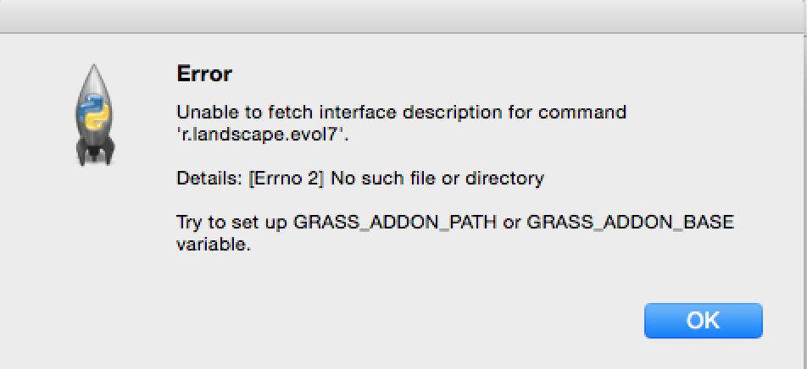Click the word 'or' between GRASS variables
807x369 pixels.
[x=512, y=224]
